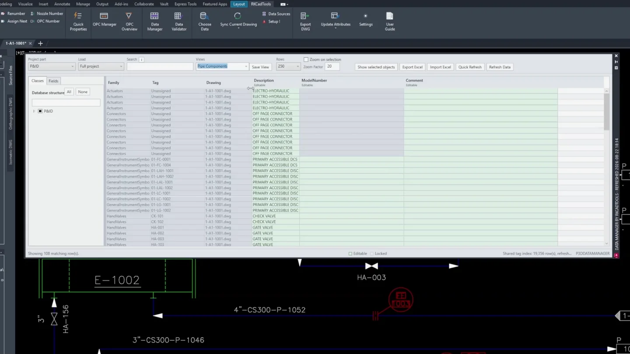
Task: Click the Update Attributes icon
Action: pyautogui.click(x=335, y=16)
